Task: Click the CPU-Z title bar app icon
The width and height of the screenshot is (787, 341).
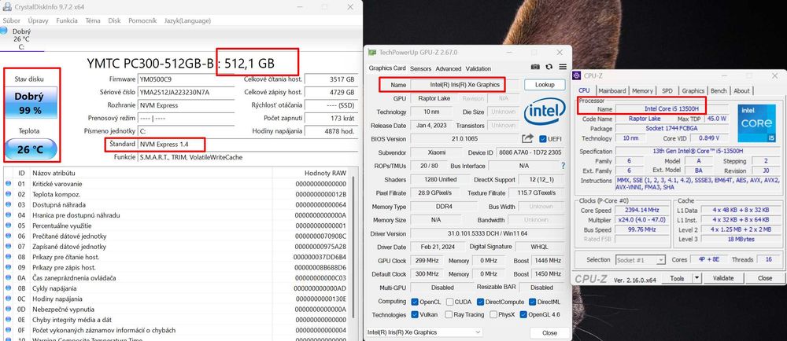Action: click(577, 75)
